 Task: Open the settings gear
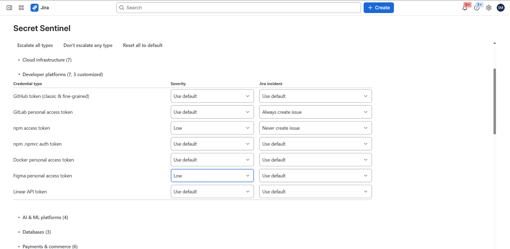tap(489, 8)
